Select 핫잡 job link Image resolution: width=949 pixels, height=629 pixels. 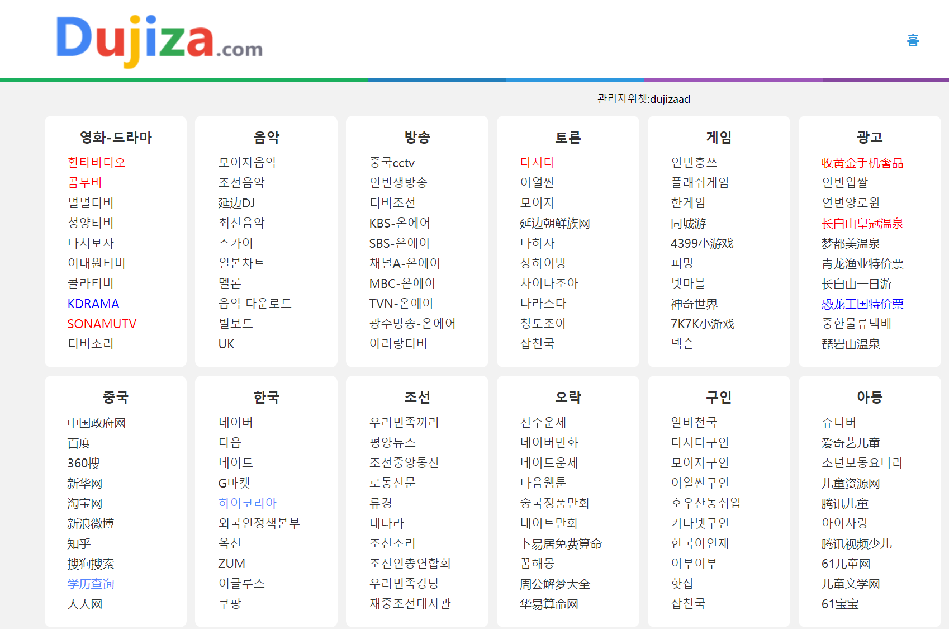pos(682,584)
